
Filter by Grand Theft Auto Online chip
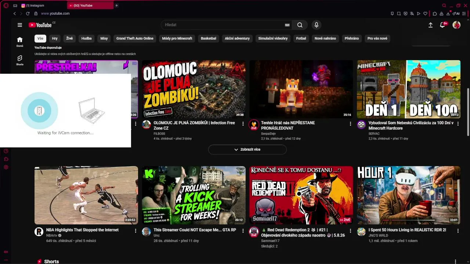point(135,38)
